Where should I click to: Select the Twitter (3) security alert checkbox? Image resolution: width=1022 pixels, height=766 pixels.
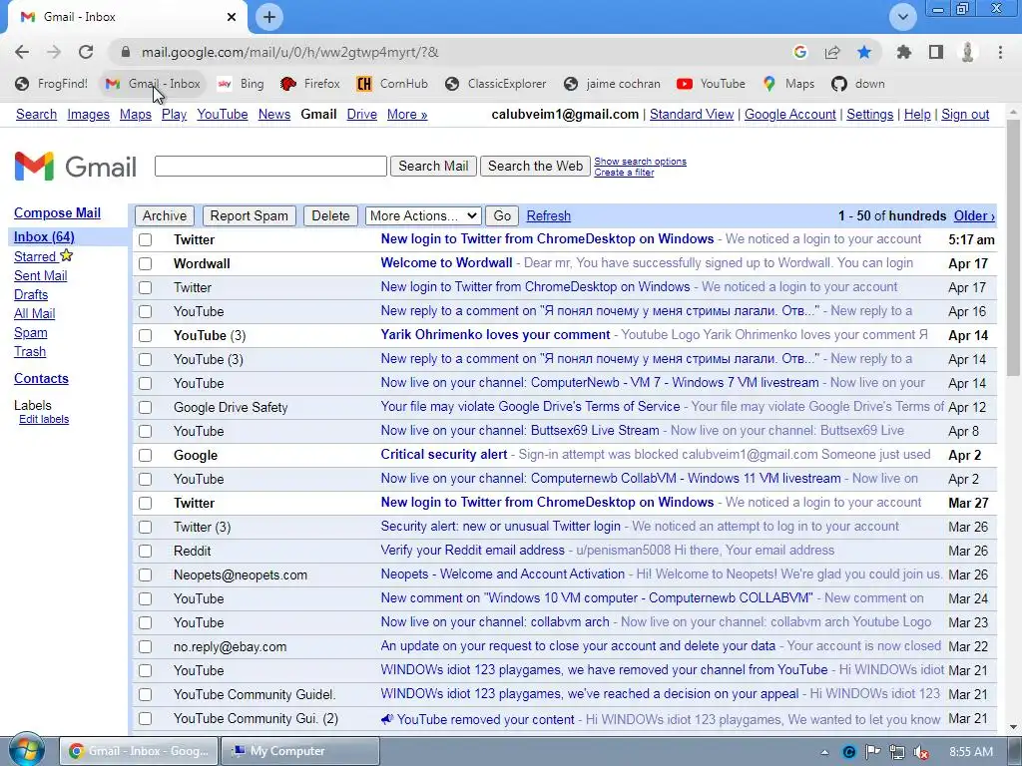[146, 527]
